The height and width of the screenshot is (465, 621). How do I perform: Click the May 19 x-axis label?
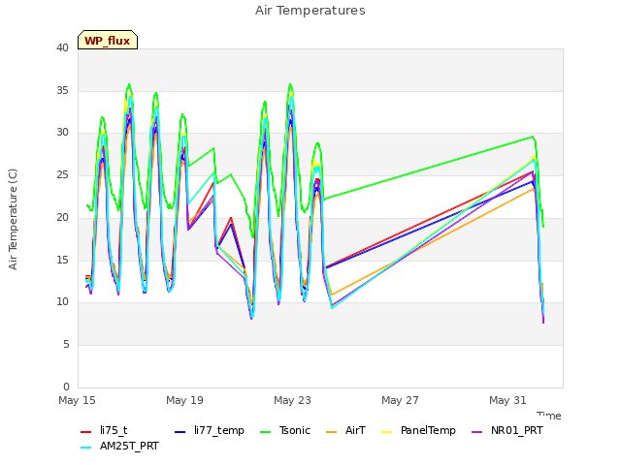184,400
